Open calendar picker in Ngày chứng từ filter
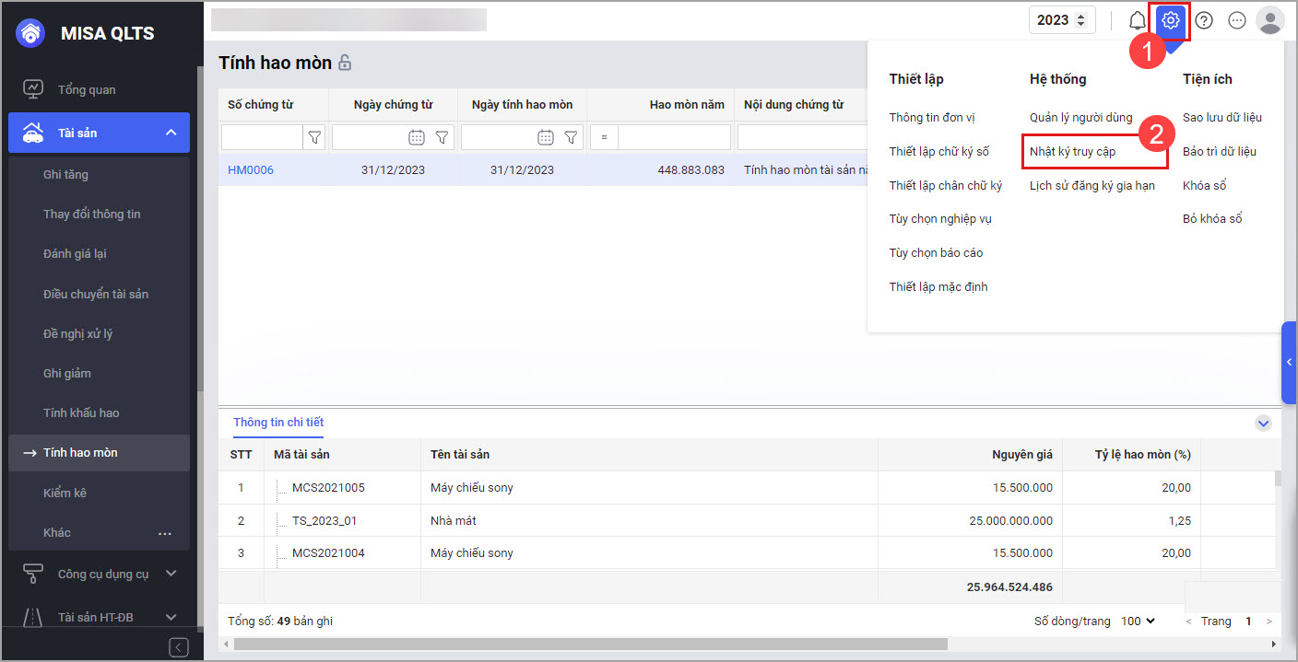 417,137
